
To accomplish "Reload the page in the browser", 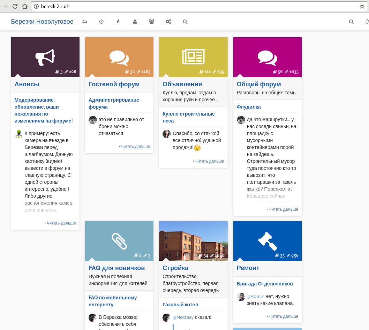I will [x=15, y=6].
